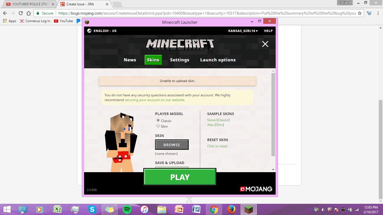Click the skin preview character
This screenshot has width=383, height=215.
point(121,142)
